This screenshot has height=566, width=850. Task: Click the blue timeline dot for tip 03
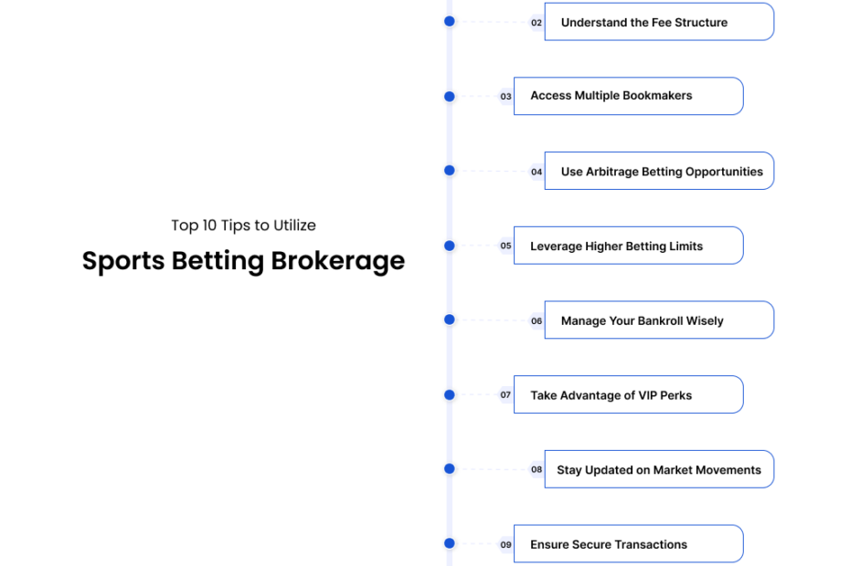pyautogui.click(x=450, y=97)
